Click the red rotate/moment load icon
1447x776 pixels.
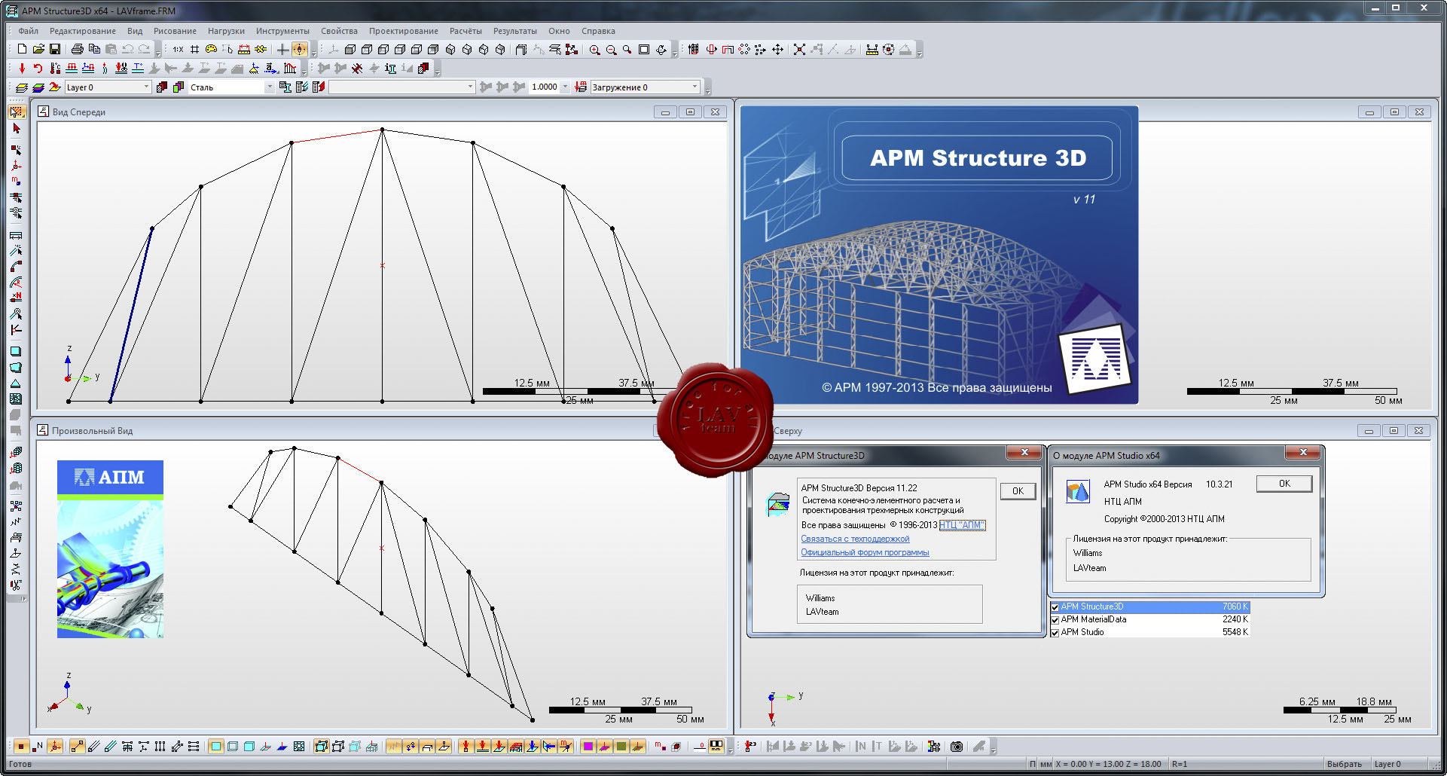coord(38,69)
